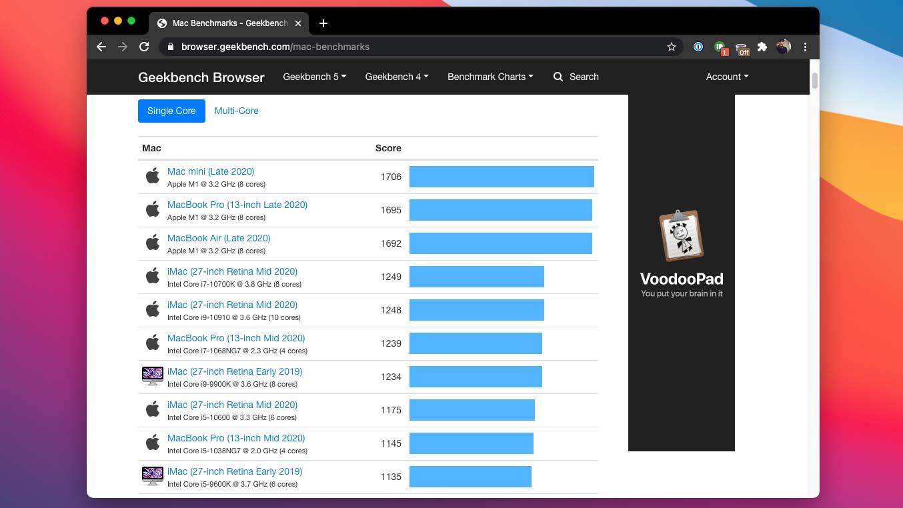Click the score value 1234
The height and width of the screenshot is (508, 903).
391,377
